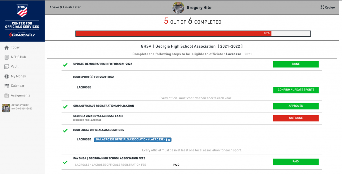This screenshot has height=174, width=342.
Task: Click the red NOT DONE button
Action: 296,118
